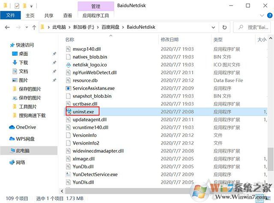Sort by the 类型 column header
The width and height of the screenshot is (274, 203).
coord(218,39)
